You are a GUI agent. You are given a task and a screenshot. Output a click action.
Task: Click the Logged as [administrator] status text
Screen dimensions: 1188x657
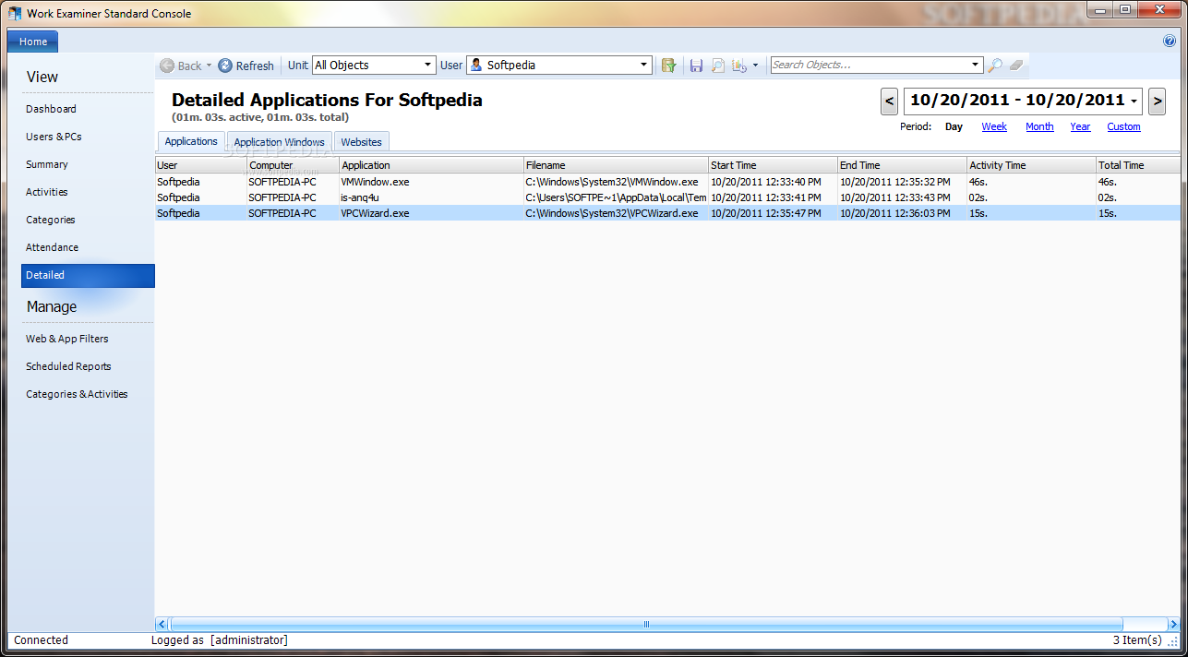220,639
